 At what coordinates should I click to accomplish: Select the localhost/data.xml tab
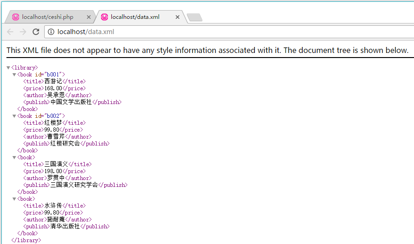tap(140, 17)
